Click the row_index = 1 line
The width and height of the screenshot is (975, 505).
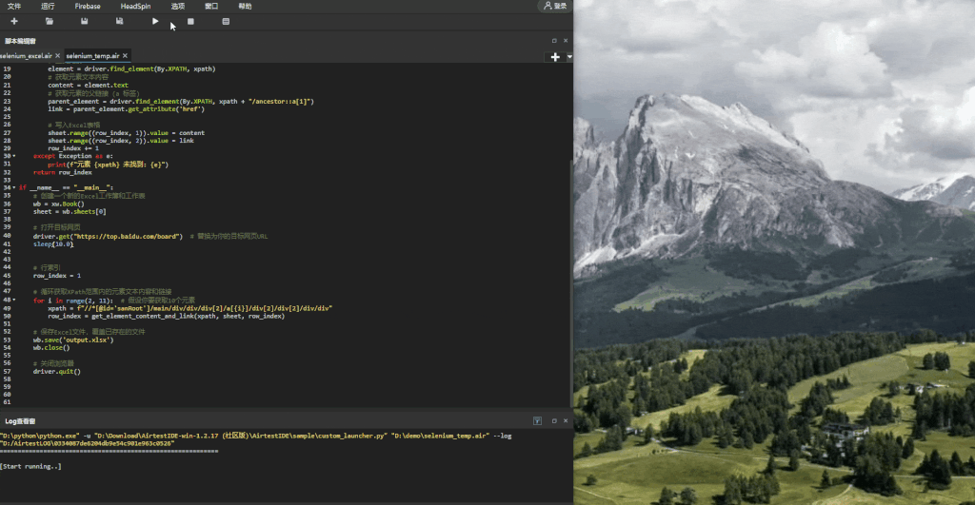tap(56, 276)
